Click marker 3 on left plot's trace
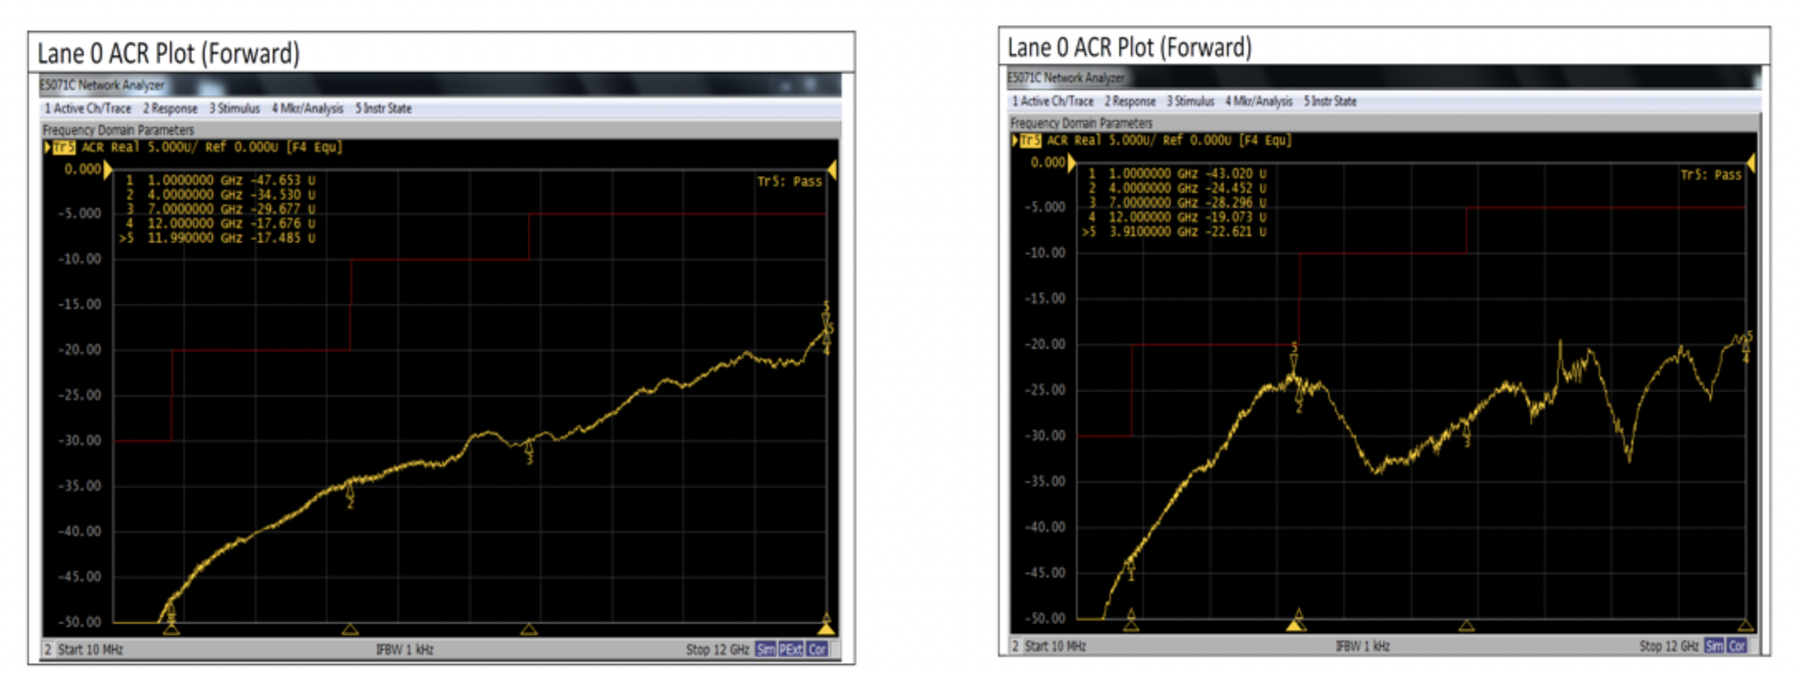Image resolution: width=1804 pixels, height=676 pixels. (529, 451)
